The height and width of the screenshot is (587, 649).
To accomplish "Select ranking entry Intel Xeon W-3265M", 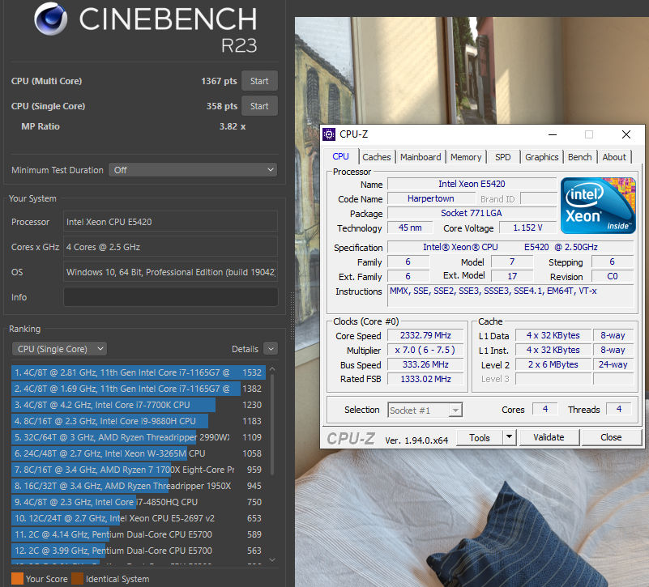I will point(139,453).
